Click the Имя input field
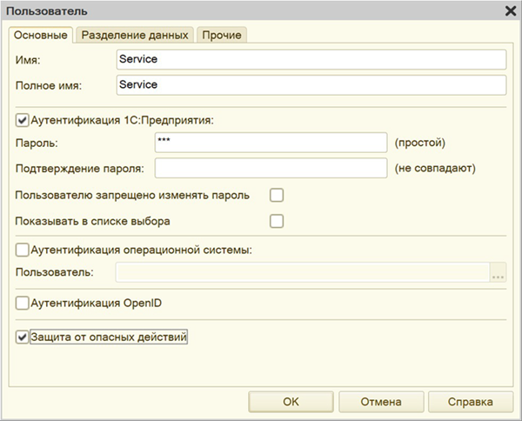Image resolution: width=522 pixels, height=421 pixels. click(310, 59)
